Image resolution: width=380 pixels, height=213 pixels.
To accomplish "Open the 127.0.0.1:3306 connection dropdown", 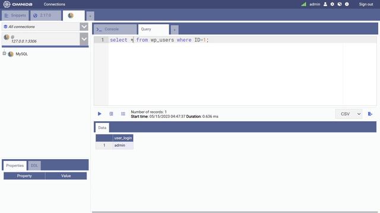I will pyautogui.click(x=84, y=39).
